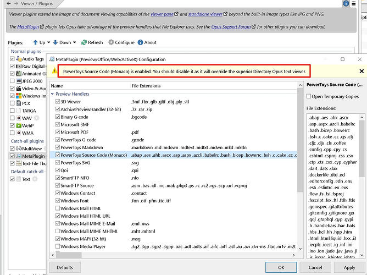The height and width of the screenshot is (275, 367).
Task: Select the MetaPlugin entry icon
Action: [x=18, y=156]
